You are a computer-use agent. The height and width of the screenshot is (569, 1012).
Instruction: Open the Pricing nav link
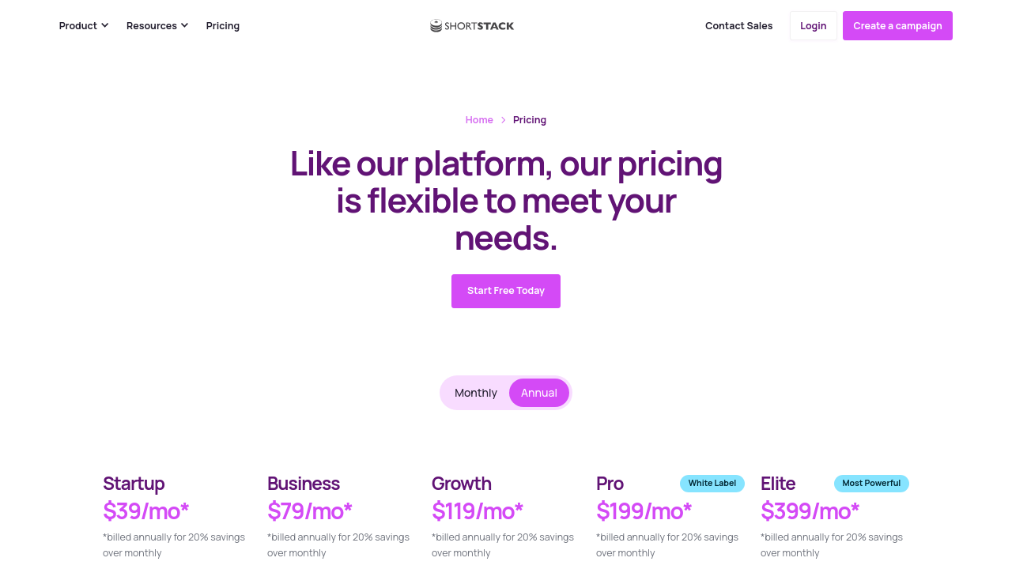(223, 26)
